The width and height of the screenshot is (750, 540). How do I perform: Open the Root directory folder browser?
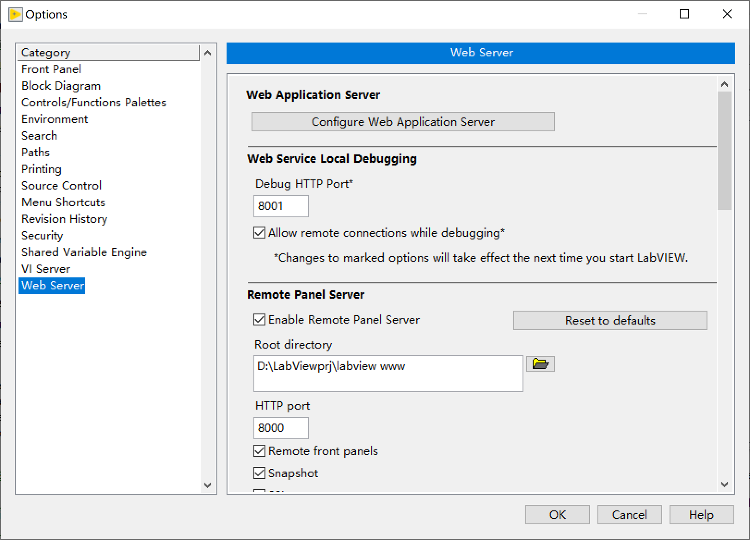point(540,364)
